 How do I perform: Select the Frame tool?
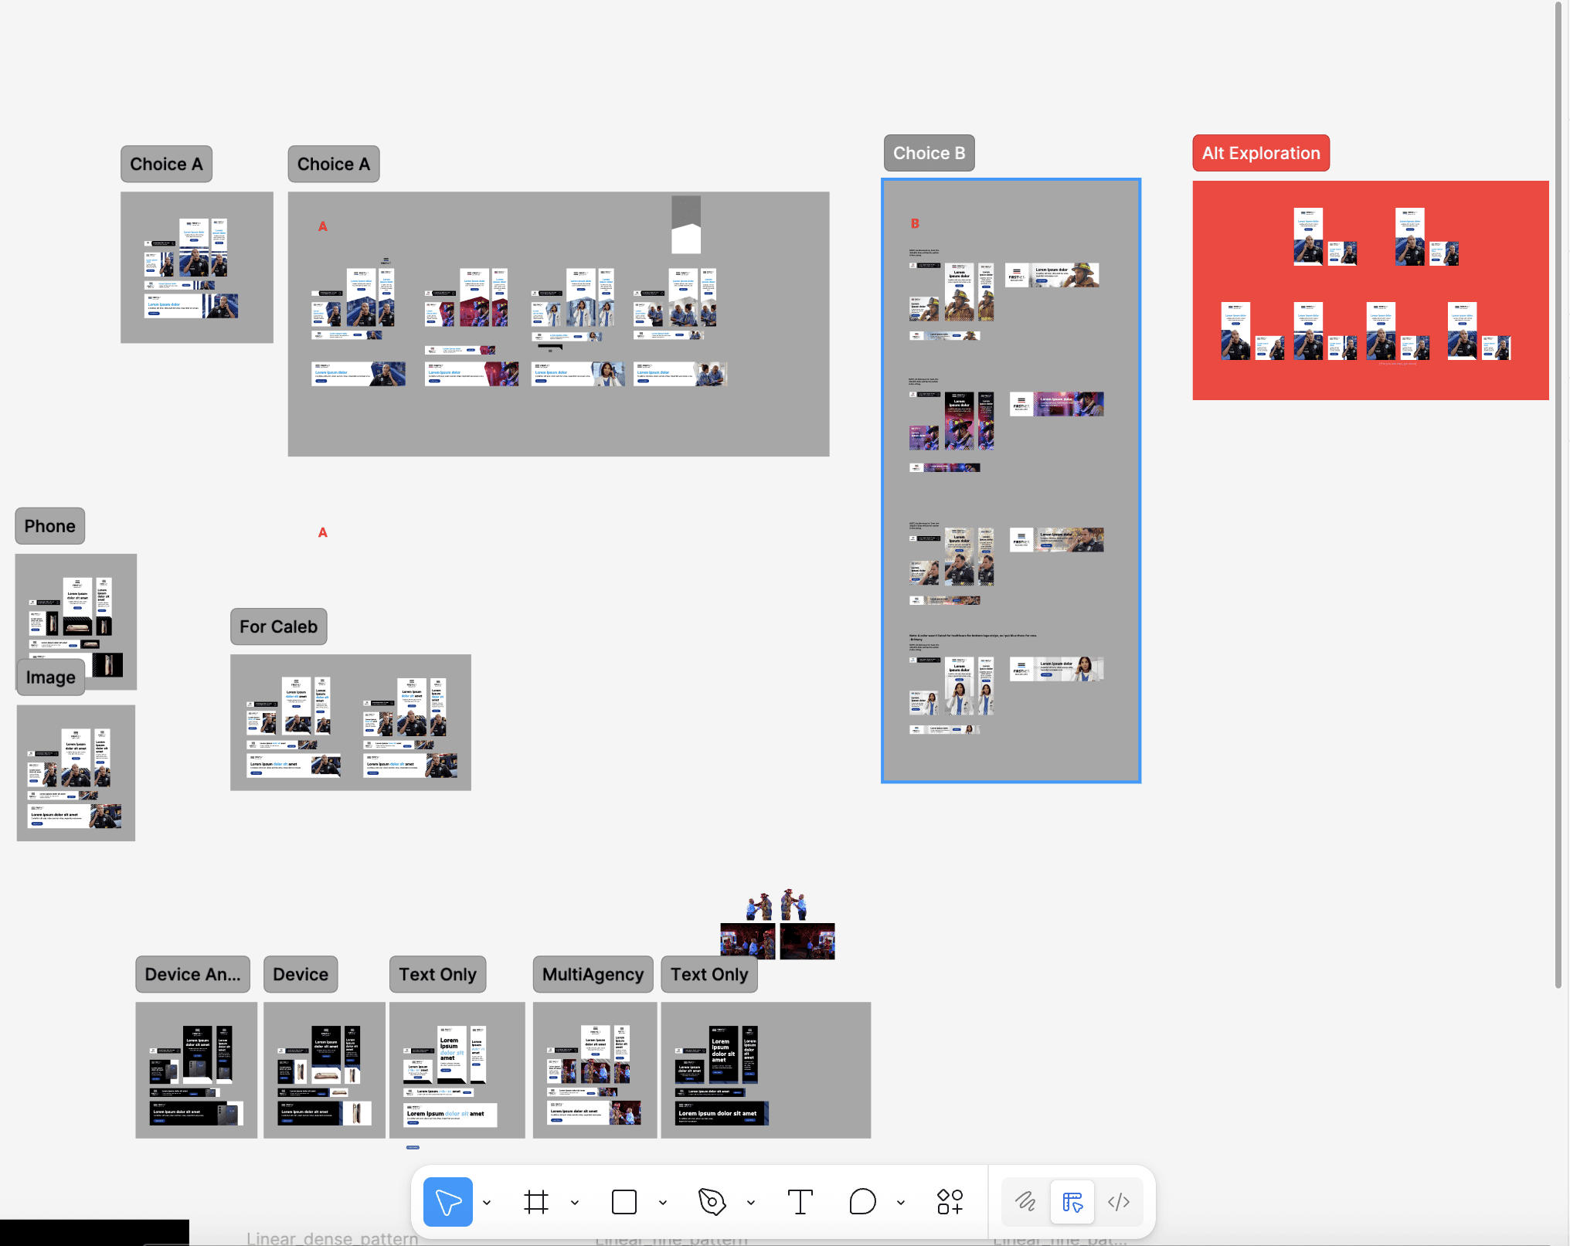536,1202
